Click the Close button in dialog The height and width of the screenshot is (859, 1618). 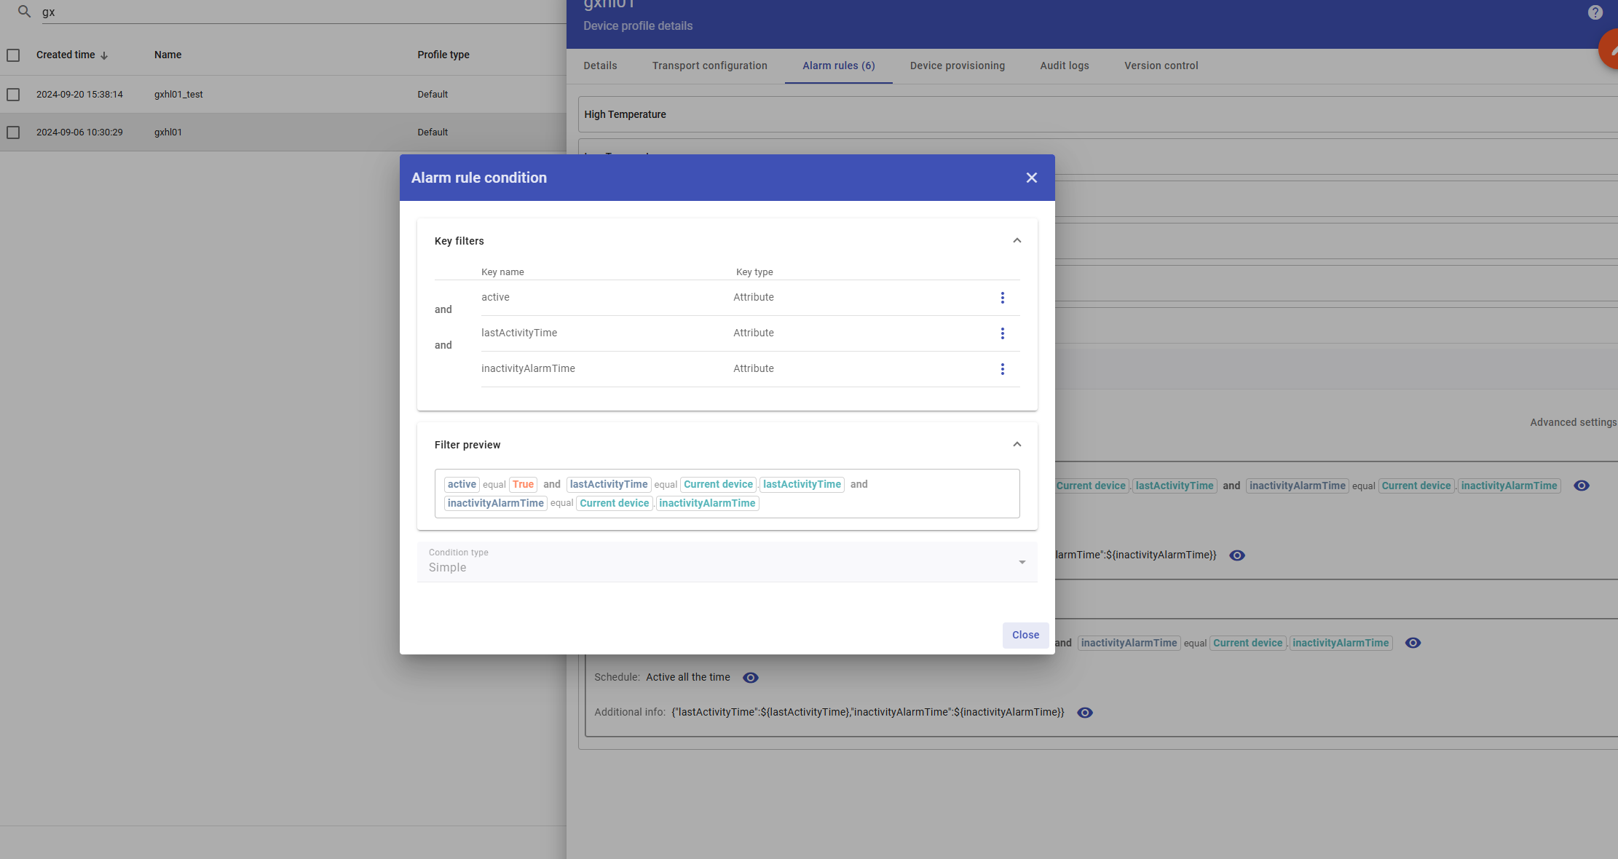coord(1025,635)
